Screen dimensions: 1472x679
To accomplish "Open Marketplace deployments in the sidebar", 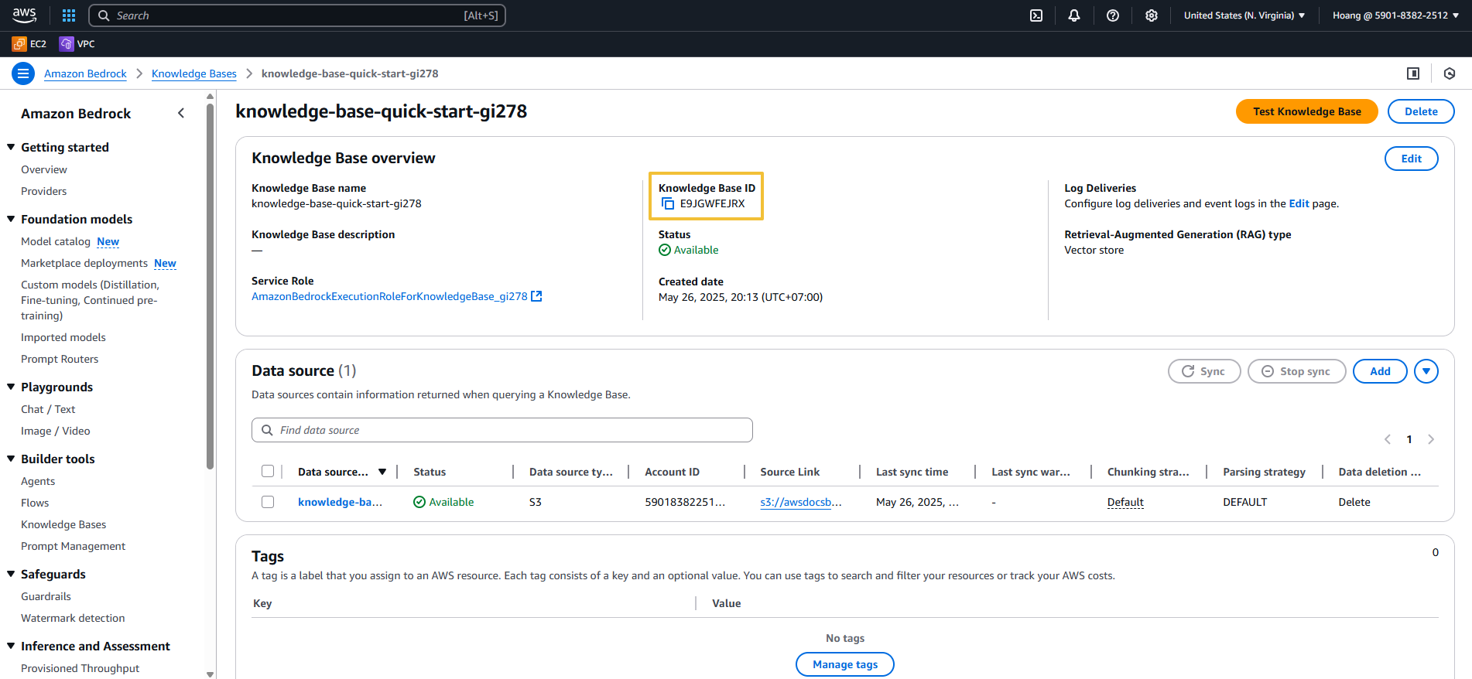I will [84, 263].
